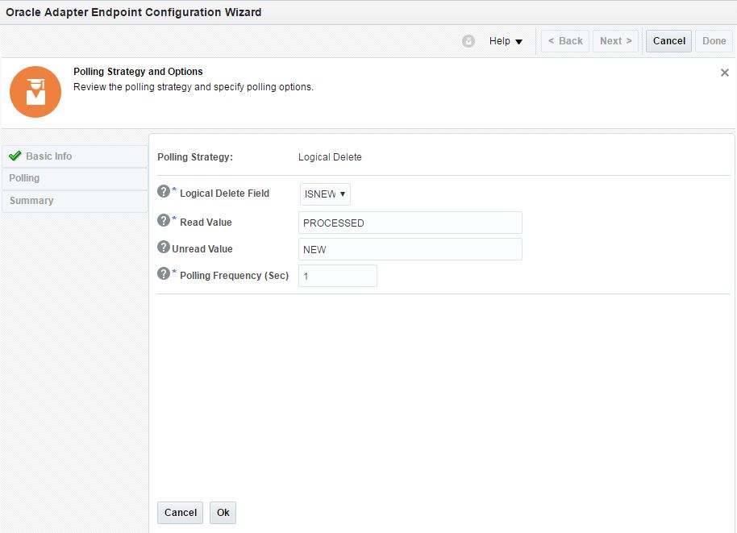
Task: Click help icon beside Polling Frequency
Action: (x=164, y=274)
